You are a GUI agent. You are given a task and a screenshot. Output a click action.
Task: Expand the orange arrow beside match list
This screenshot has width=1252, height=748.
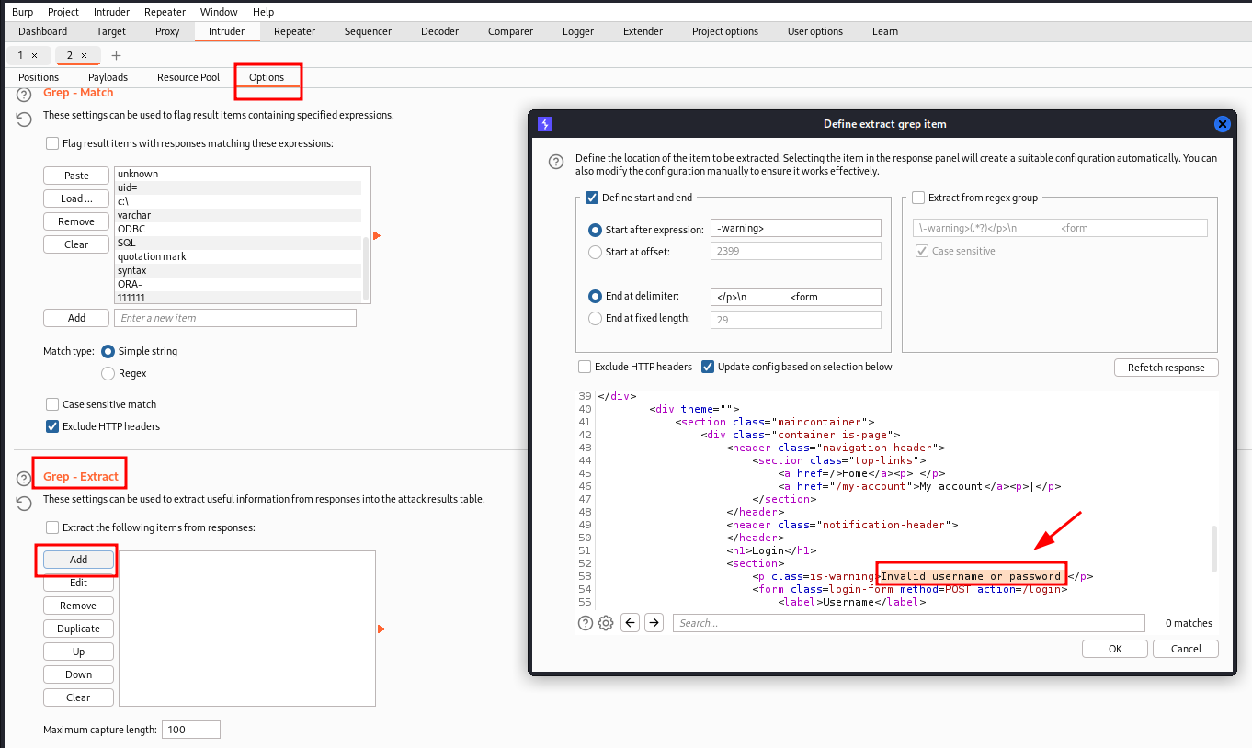tap(377, 236)
